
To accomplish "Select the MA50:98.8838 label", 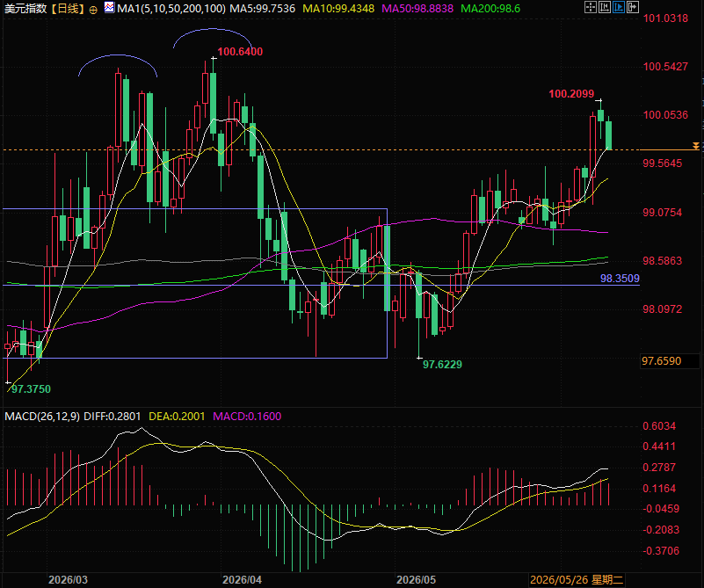I will [x=417, y=9].
